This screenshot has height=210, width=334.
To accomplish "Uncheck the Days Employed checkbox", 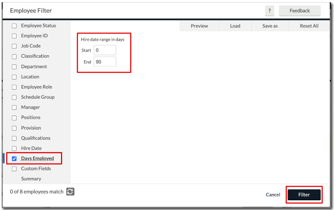I will [x=14, y=158].
